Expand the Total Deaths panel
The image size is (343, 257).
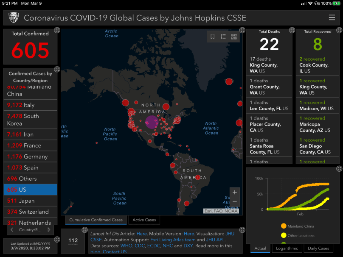coord(292,30)
